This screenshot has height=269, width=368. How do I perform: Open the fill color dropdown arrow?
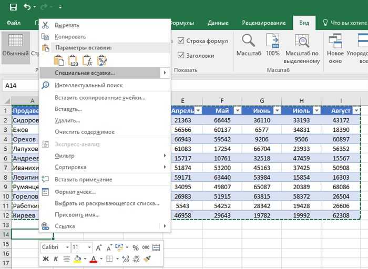tap(85, 259)
